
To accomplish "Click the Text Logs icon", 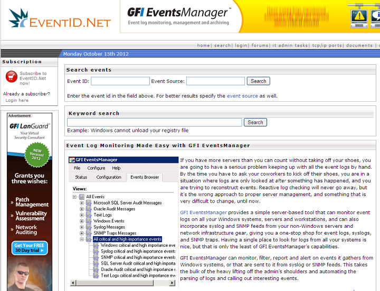I will 89,215.
